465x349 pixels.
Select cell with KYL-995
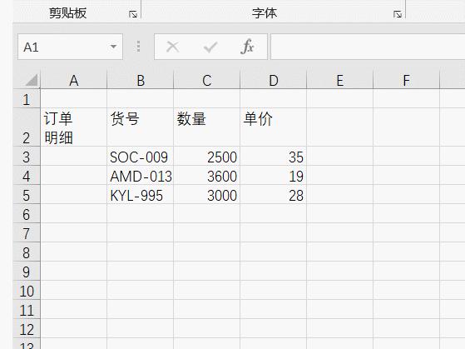(141, 194)
